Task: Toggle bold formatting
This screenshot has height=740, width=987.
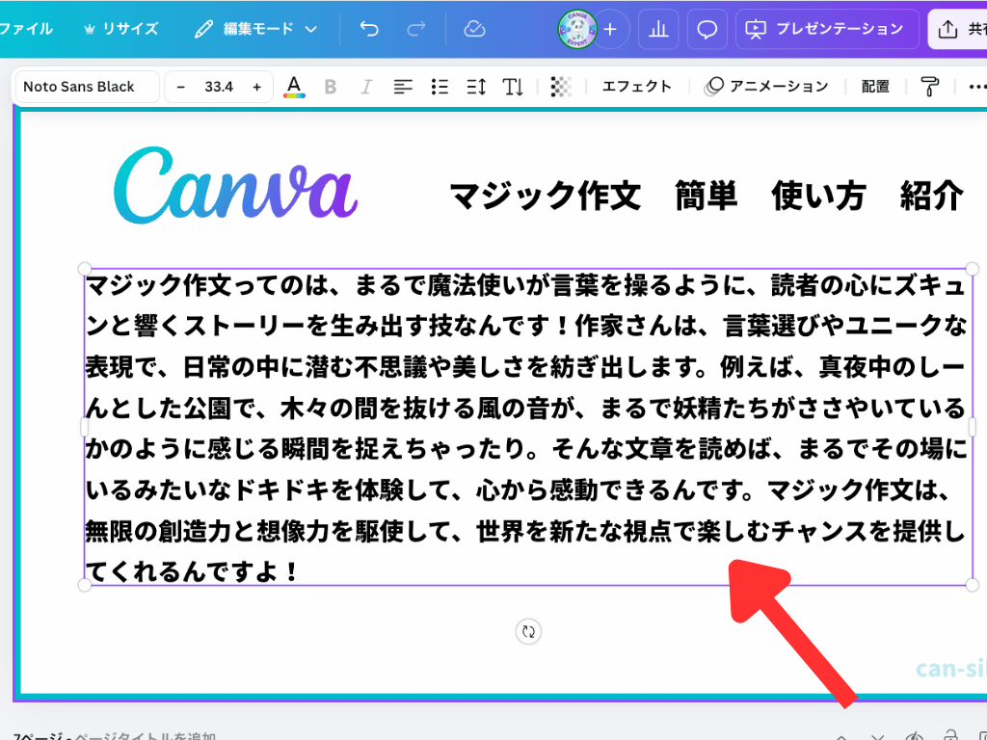Action: 330,87
